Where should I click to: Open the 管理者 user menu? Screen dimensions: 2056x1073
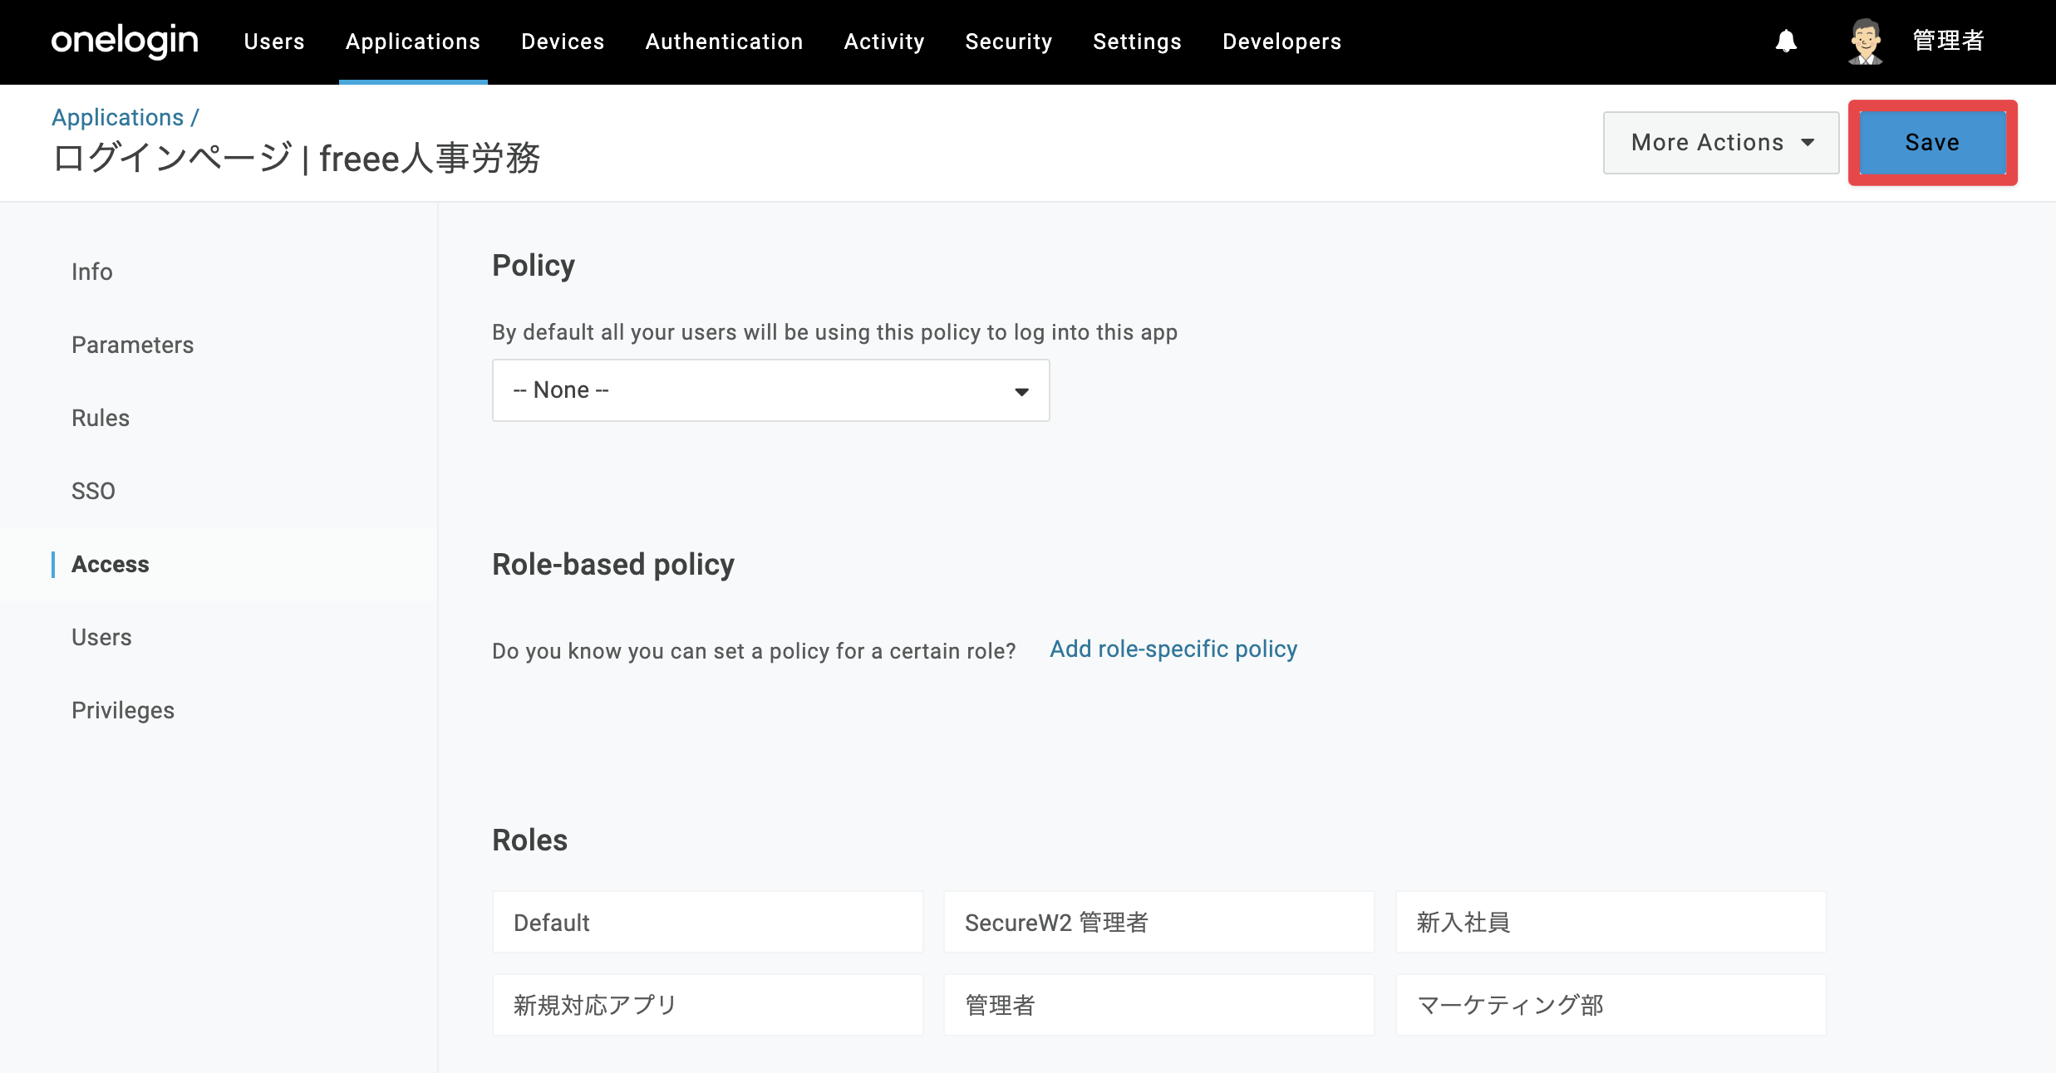click(1949, 41)
